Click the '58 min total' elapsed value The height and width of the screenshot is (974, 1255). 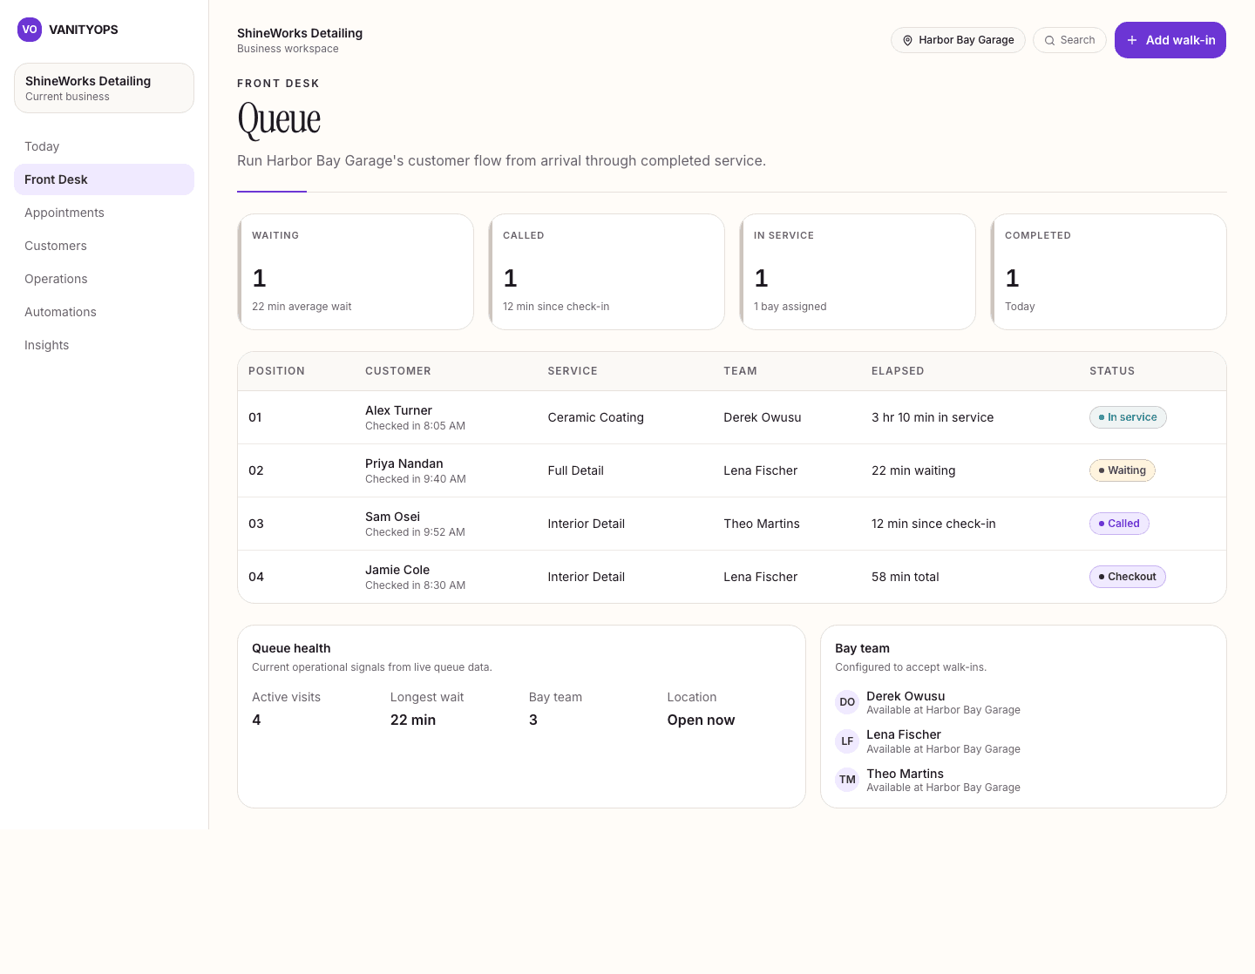(x=906, y=577)
